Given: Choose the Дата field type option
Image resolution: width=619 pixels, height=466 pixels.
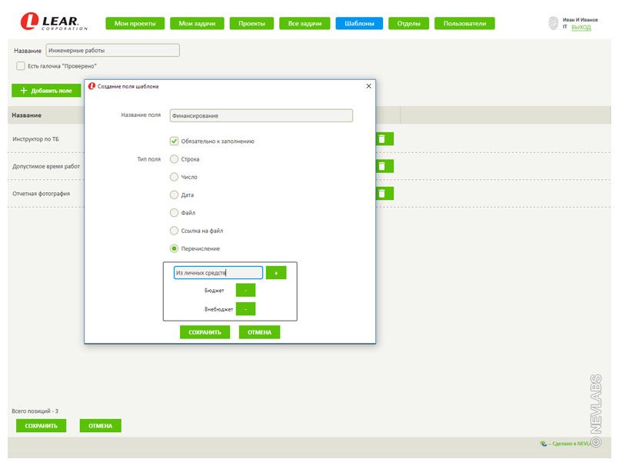Looking at the screenshot, I should (x=174, y=195).
